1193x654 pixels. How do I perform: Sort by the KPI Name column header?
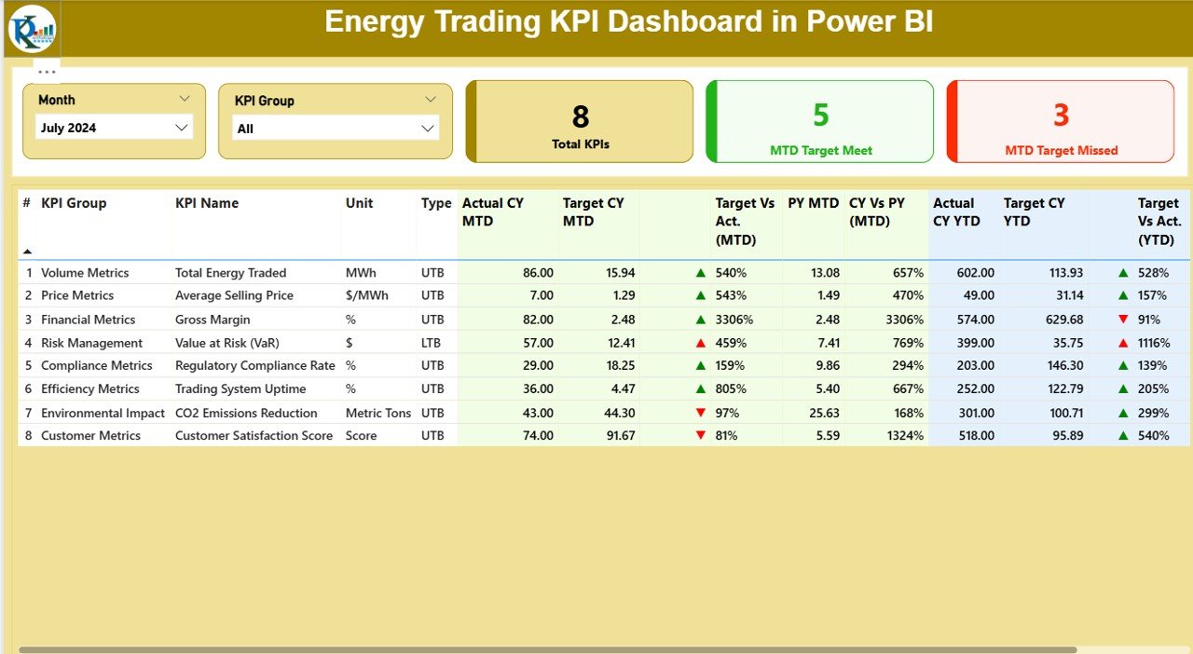point(207,203)
